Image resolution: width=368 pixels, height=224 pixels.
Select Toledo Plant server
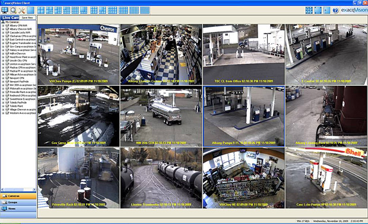pyautogui.click(x=16, y=106)
